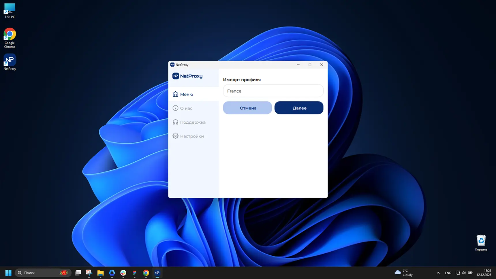Image resolution: width=496 pixels, height=279 pixels.
Task: Expand the hidden system tray icons chevron
Action: point(438,273)
